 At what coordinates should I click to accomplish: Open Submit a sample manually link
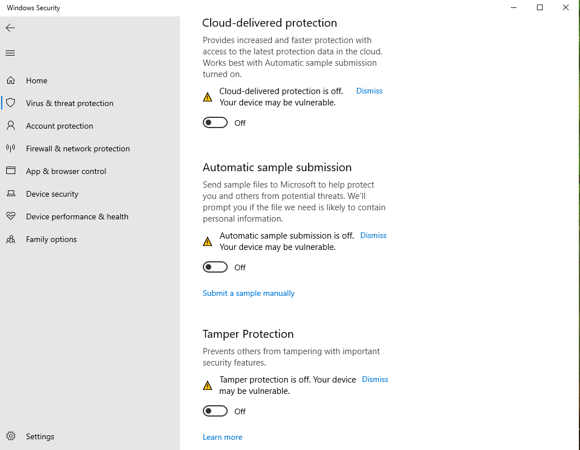click(249, 293)
